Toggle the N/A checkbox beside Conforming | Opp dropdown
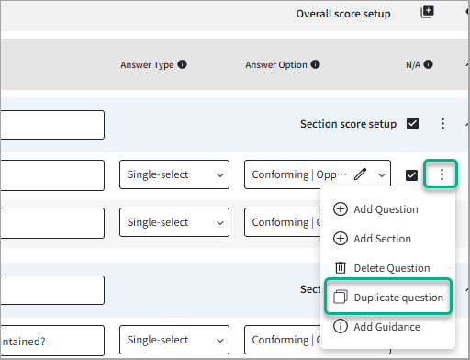Viewport: 470px width, 360px height. [x=411, y=175]
